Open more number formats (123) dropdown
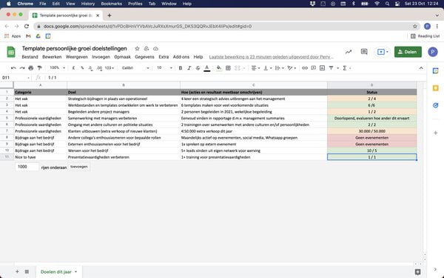Viewport: 444px width, 278px height. 109,68
